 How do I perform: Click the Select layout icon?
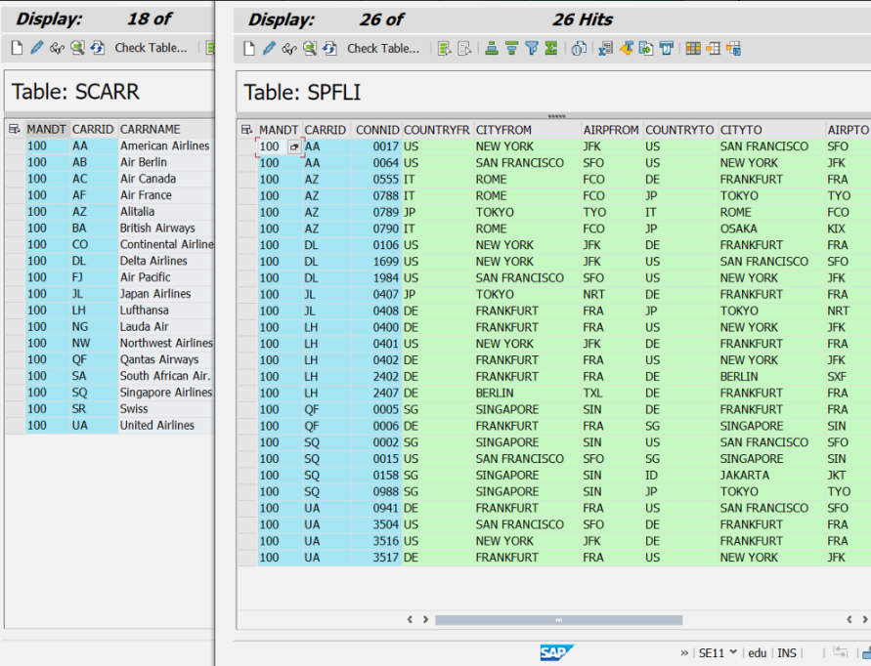point(714,49)
